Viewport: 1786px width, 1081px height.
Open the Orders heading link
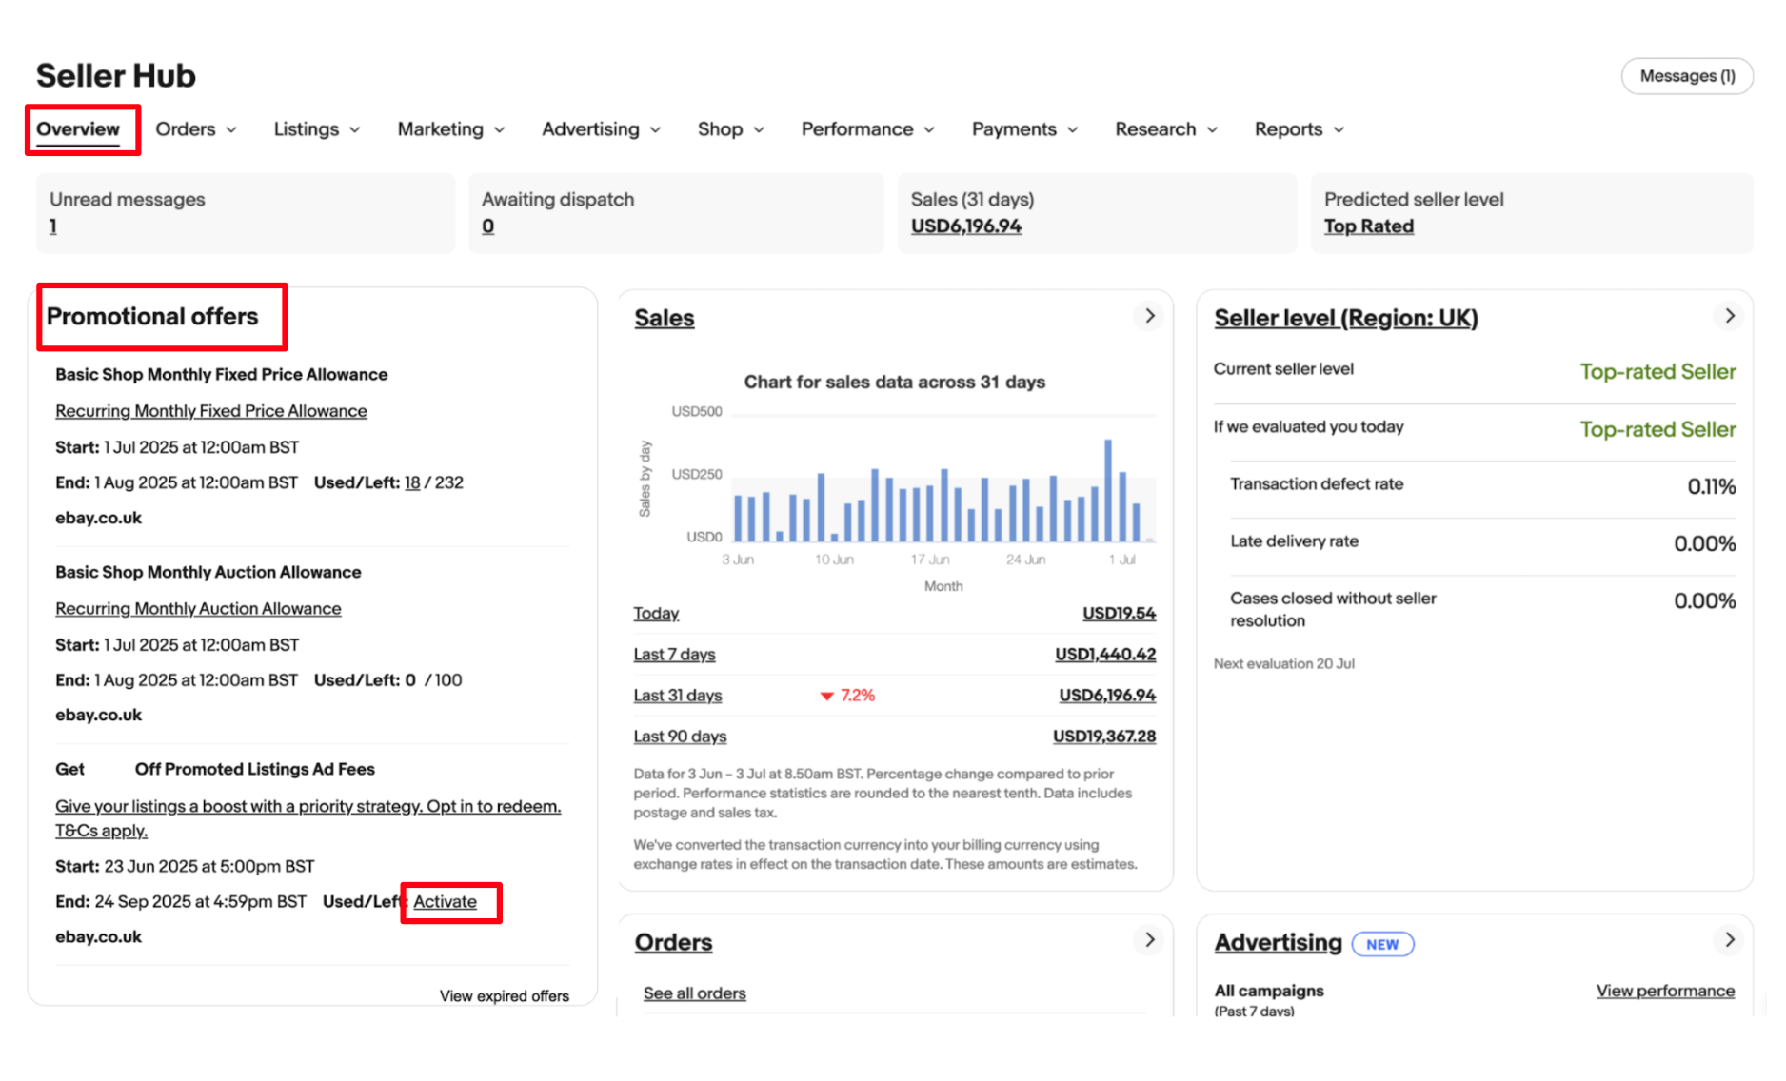pyautogui.click(x=673, y=942)
